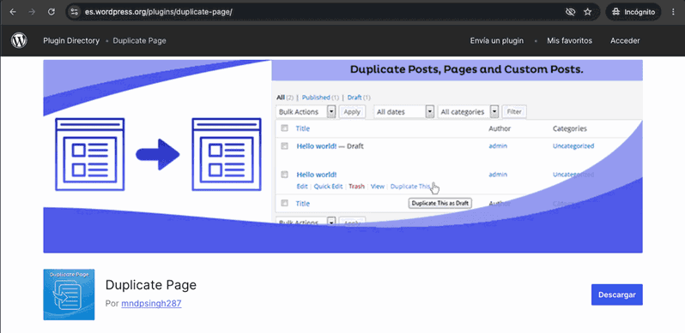Tick the published 'Hello world!' row checkbox
Screen dimensions: 685x333
[284, 175]
